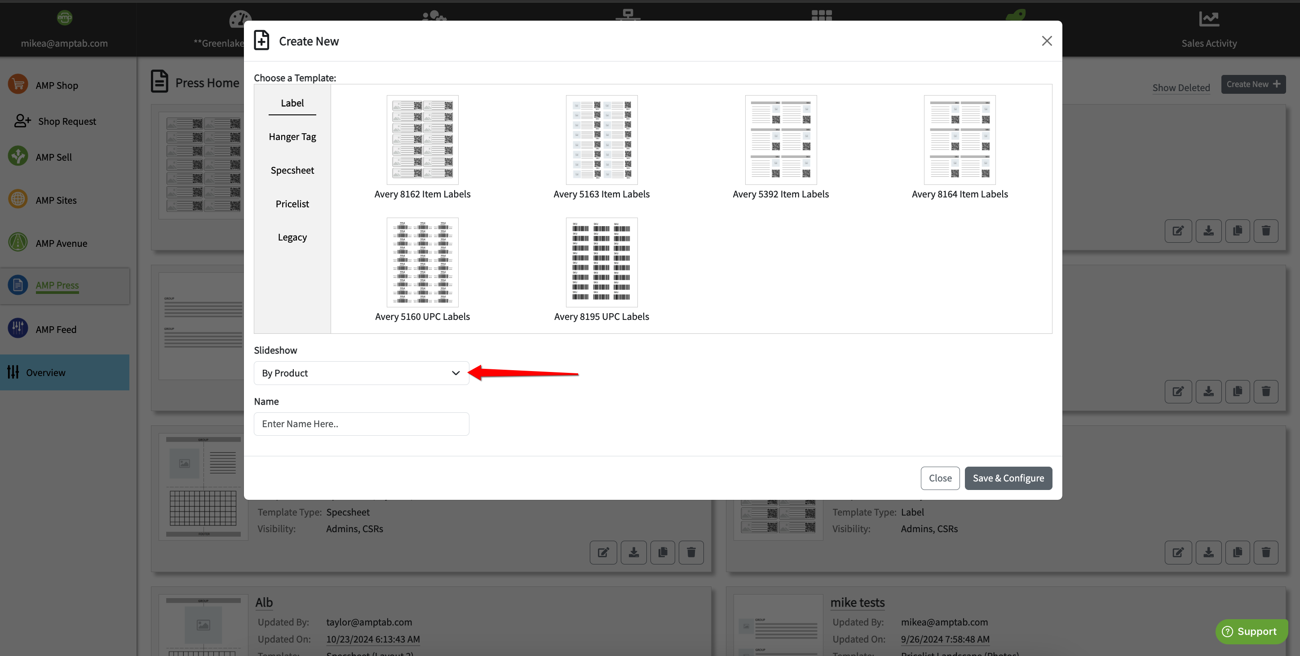
Task: Click the Sales Activity chart icon
Action: point(1209,19)
